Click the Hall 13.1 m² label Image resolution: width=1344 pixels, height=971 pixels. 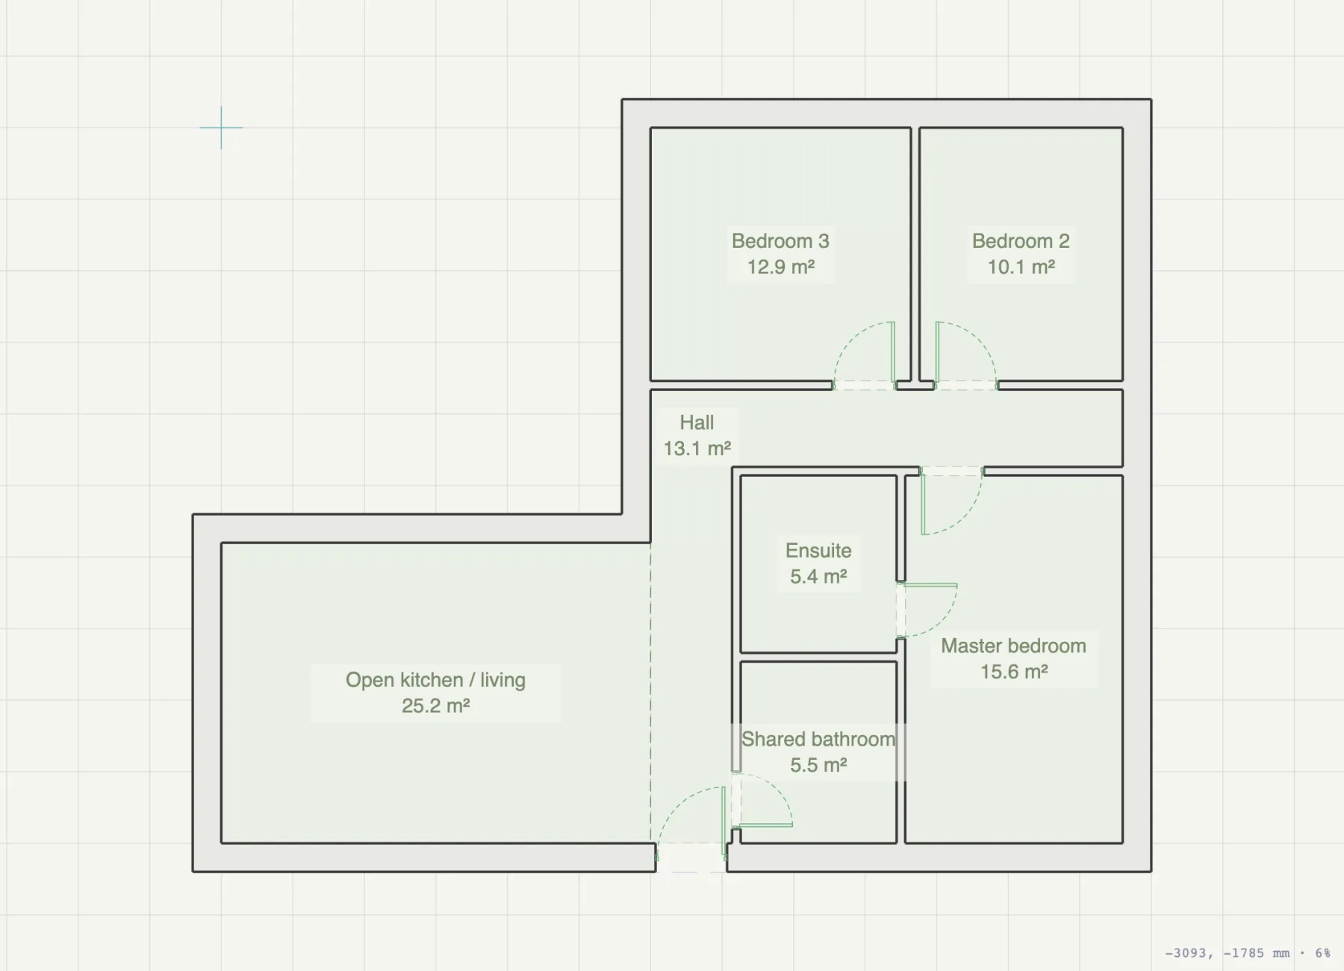click(697, 435)
